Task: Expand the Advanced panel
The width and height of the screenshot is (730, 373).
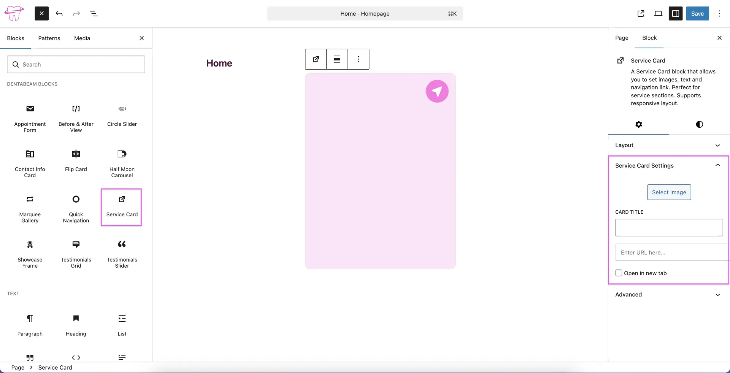Action: pyautogui.click(x=668, y=295)
